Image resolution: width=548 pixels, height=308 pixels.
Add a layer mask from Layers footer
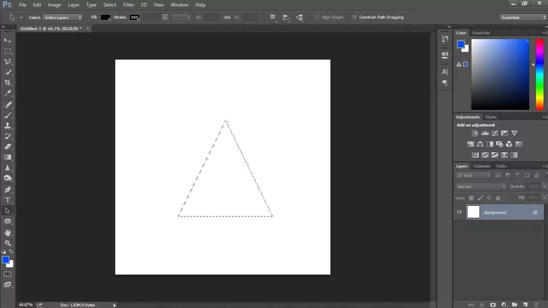pyautogui.click(x=493, y=305)
